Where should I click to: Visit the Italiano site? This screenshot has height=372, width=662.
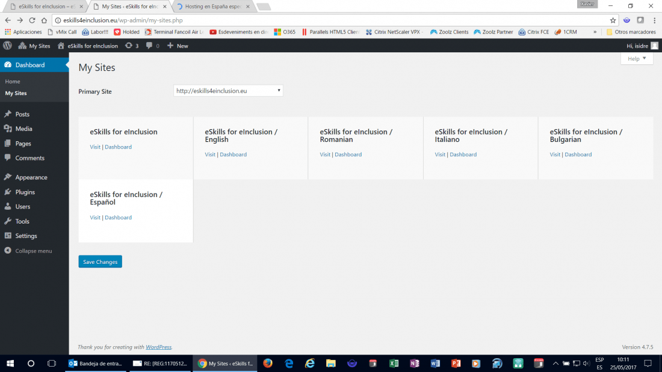pos(440,154)
